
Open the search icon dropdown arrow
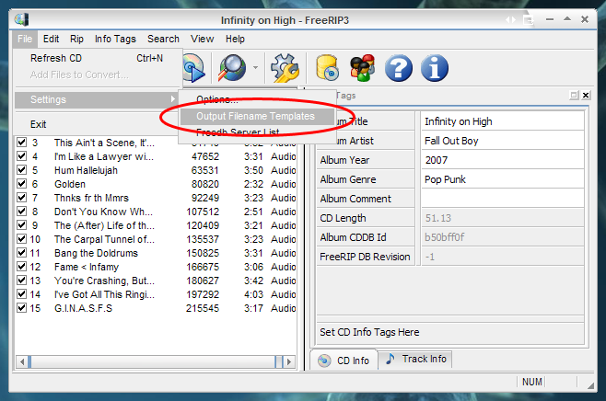click(255, 68)
